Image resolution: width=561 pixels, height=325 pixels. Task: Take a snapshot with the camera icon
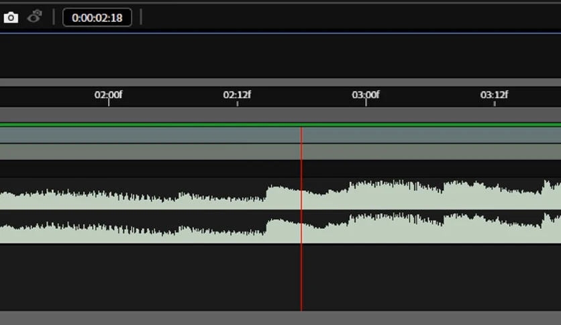tap(11, 17)
